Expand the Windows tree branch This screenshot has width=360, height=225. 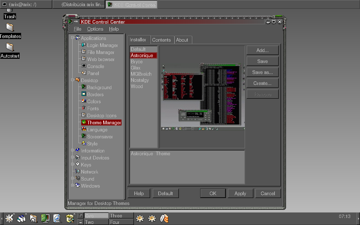[x=72, y=185]
